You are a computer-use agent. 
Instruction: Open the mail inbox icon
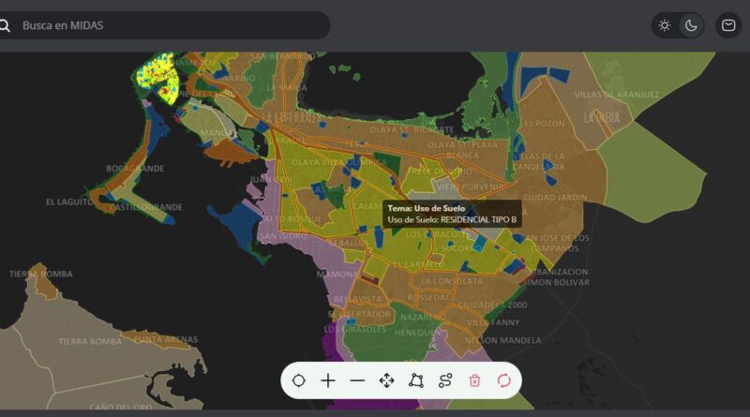pos(728,25)
